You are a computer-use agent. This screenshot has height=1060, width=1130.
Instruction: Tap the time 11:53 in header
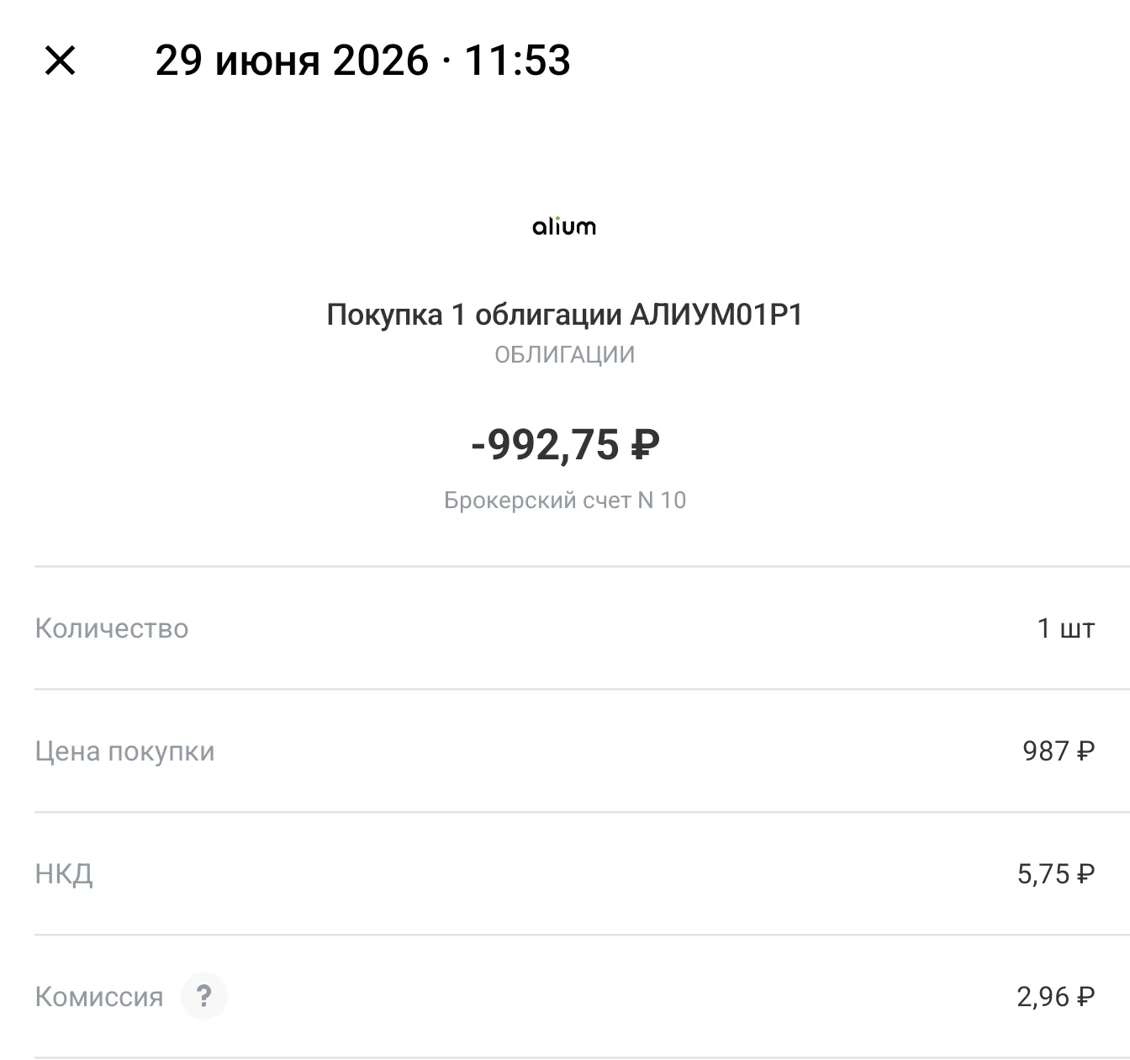coord(517,61)
